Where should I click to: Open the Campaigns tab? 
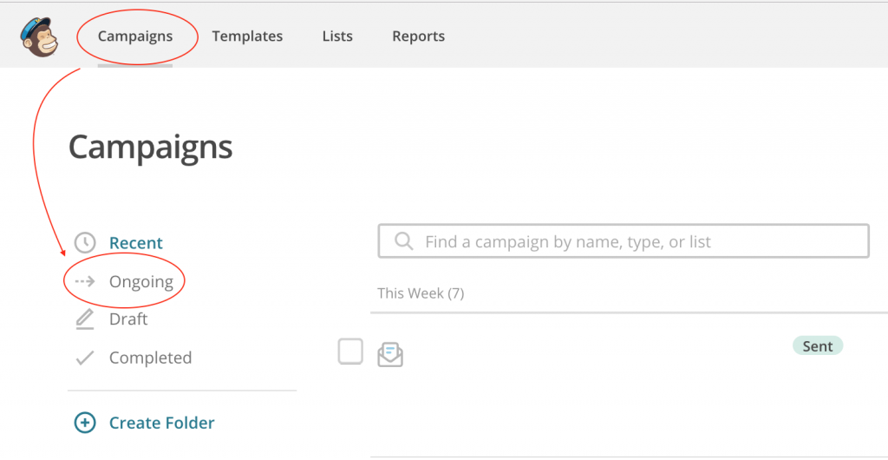[x=134, y=36]
